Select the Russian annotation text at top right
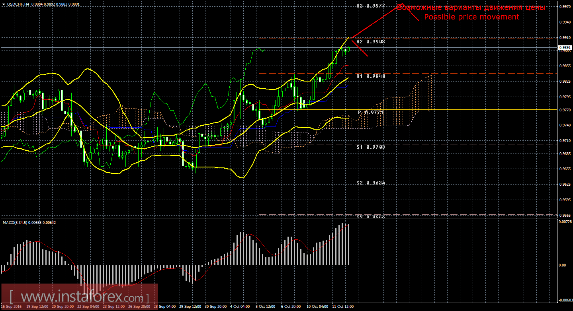The width and height of the screenshot is (573, 311). coord(471,8)
